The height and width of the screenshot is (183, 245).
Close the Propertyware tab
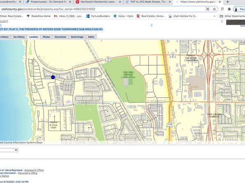70,2
